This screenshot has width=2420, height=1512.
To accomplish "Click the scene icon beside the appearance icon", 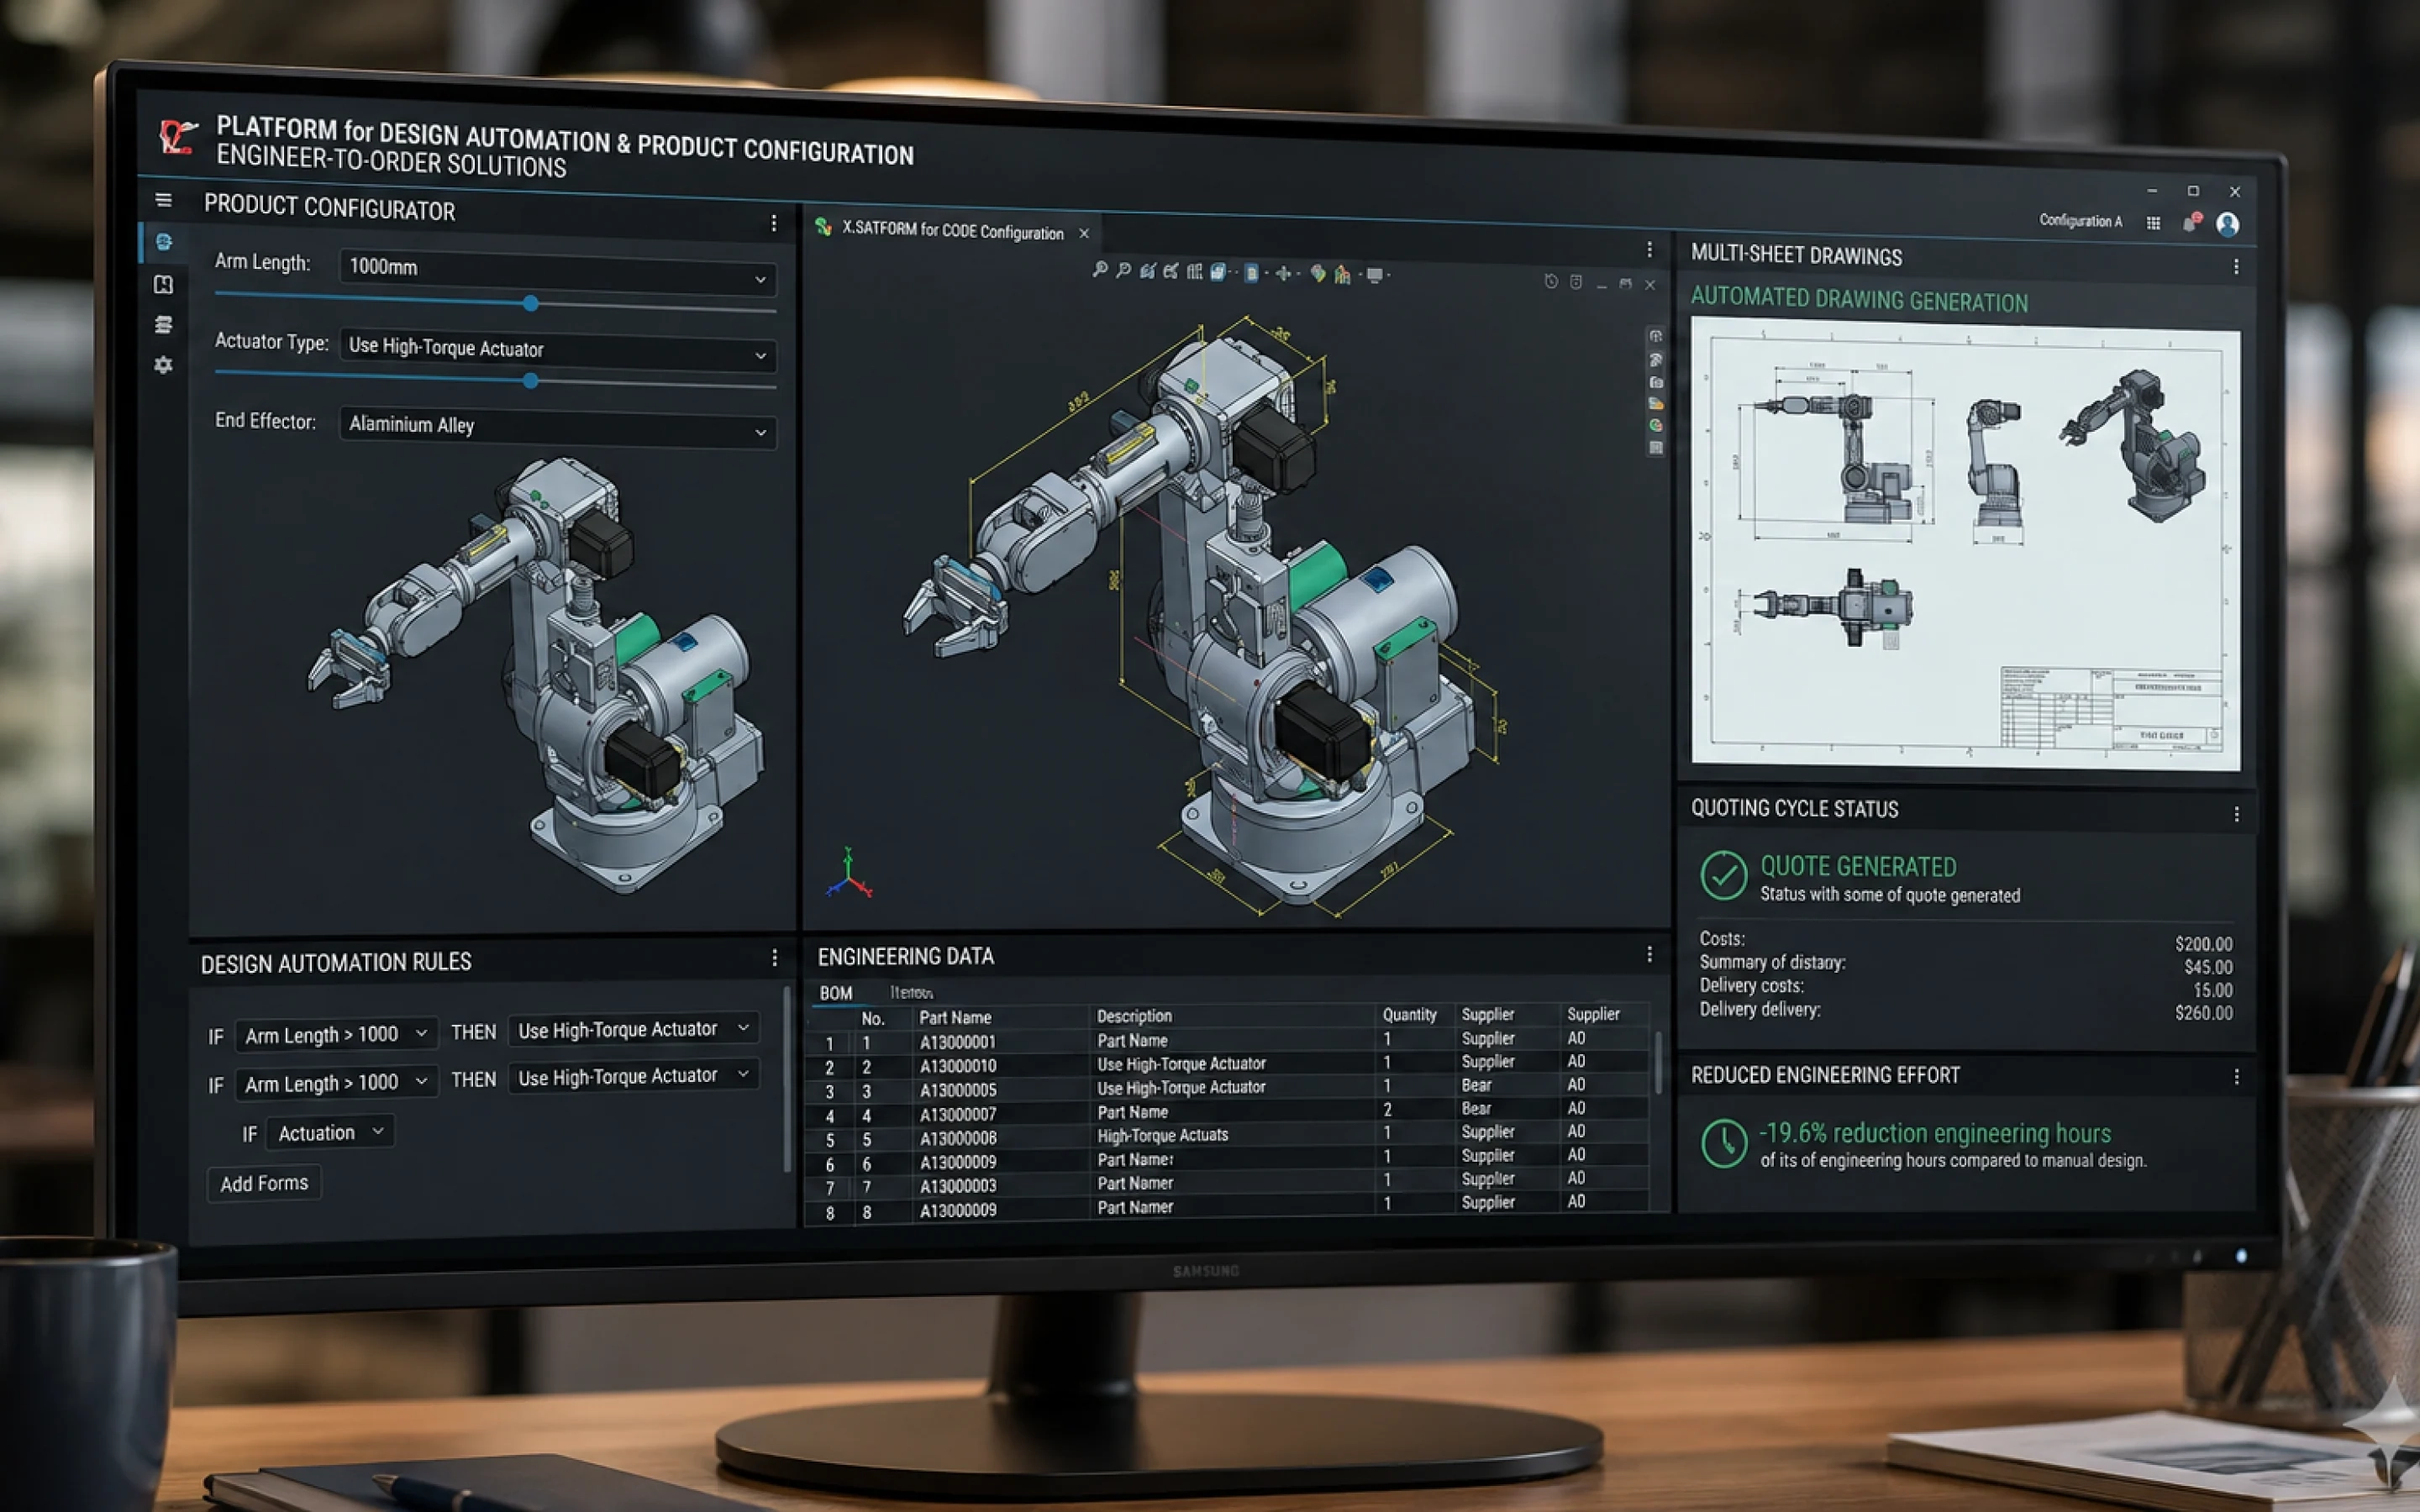I will (x=1342, y=275).
